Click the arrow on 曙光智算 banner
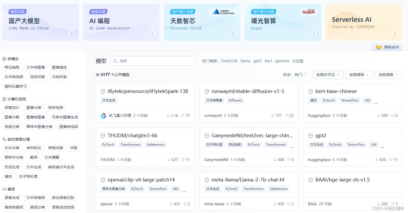Viewport: 408px width, 213px height. 314,33
